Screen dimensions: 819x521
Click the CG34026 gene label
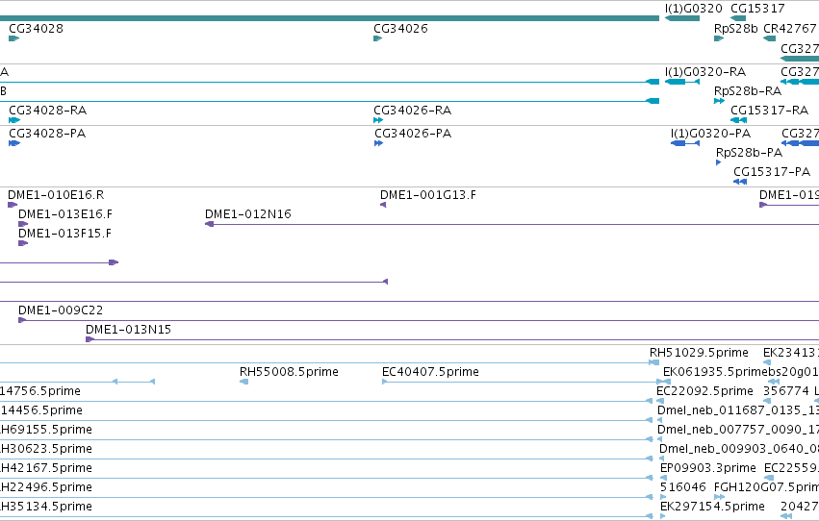(x=400, y=28)
